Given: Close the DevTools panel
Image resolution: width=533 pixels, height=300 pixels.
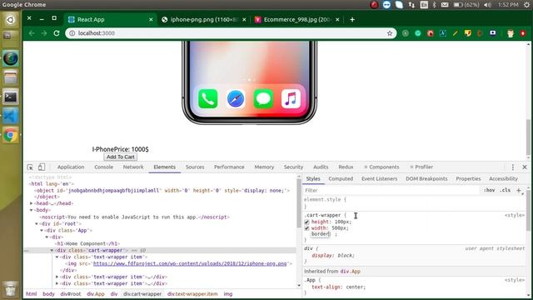Looking at the screenshot, I should 525,167.
